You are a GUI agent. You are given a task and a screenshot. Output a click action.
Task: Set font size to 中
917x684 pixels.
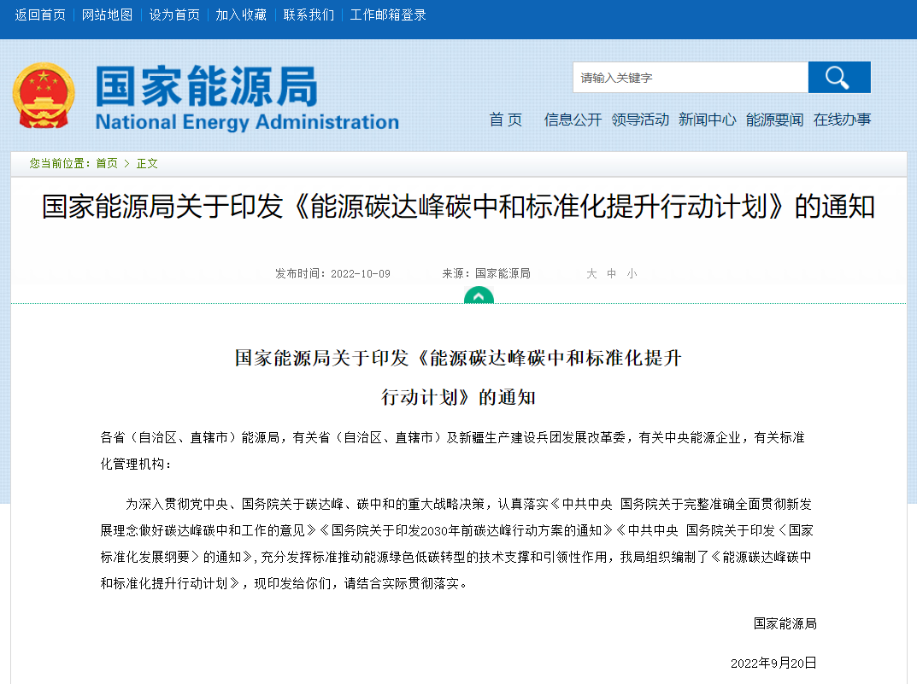point(612,273)
